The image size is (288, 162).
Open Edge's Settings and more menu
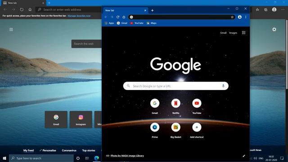coord(283,9)
